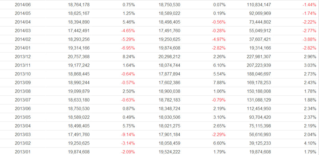This screenshot has width=319, height=155.
Task: Select the 8.24% growth cell
Action: 129,57
